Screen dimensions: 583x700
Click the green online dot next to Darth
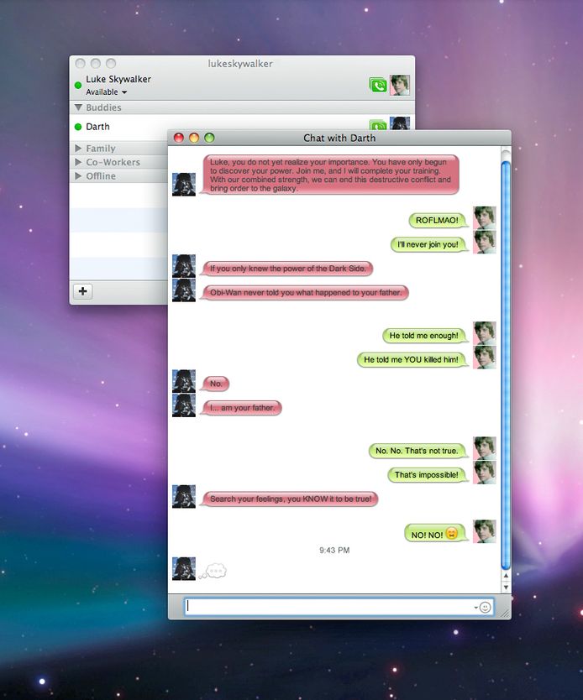point(78,127)
